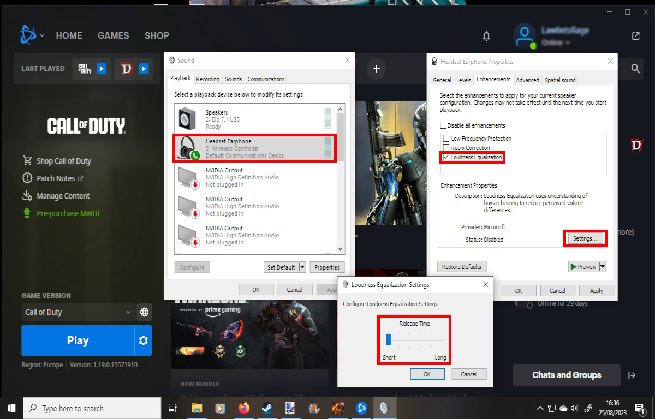Viewport: 655px width, 419px height.
Task: Open Settings under Enhancement Properties
Action: pos(585,238)
